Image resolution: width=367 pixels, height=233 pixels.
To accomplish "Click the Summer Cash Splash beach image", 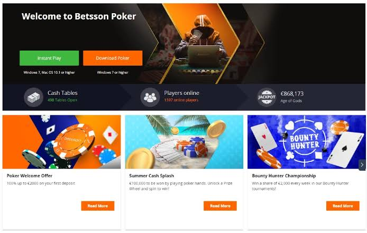I will [x=184, y=142].
